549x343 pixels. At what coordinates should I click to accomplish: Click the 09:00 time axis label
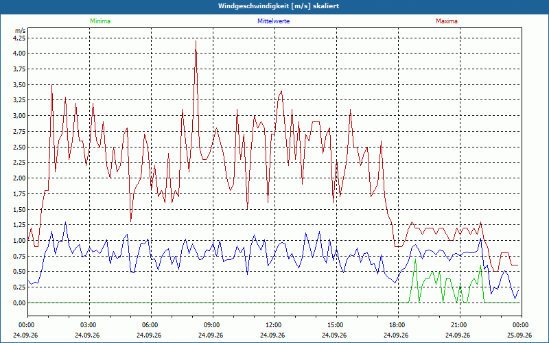[211, 325]
